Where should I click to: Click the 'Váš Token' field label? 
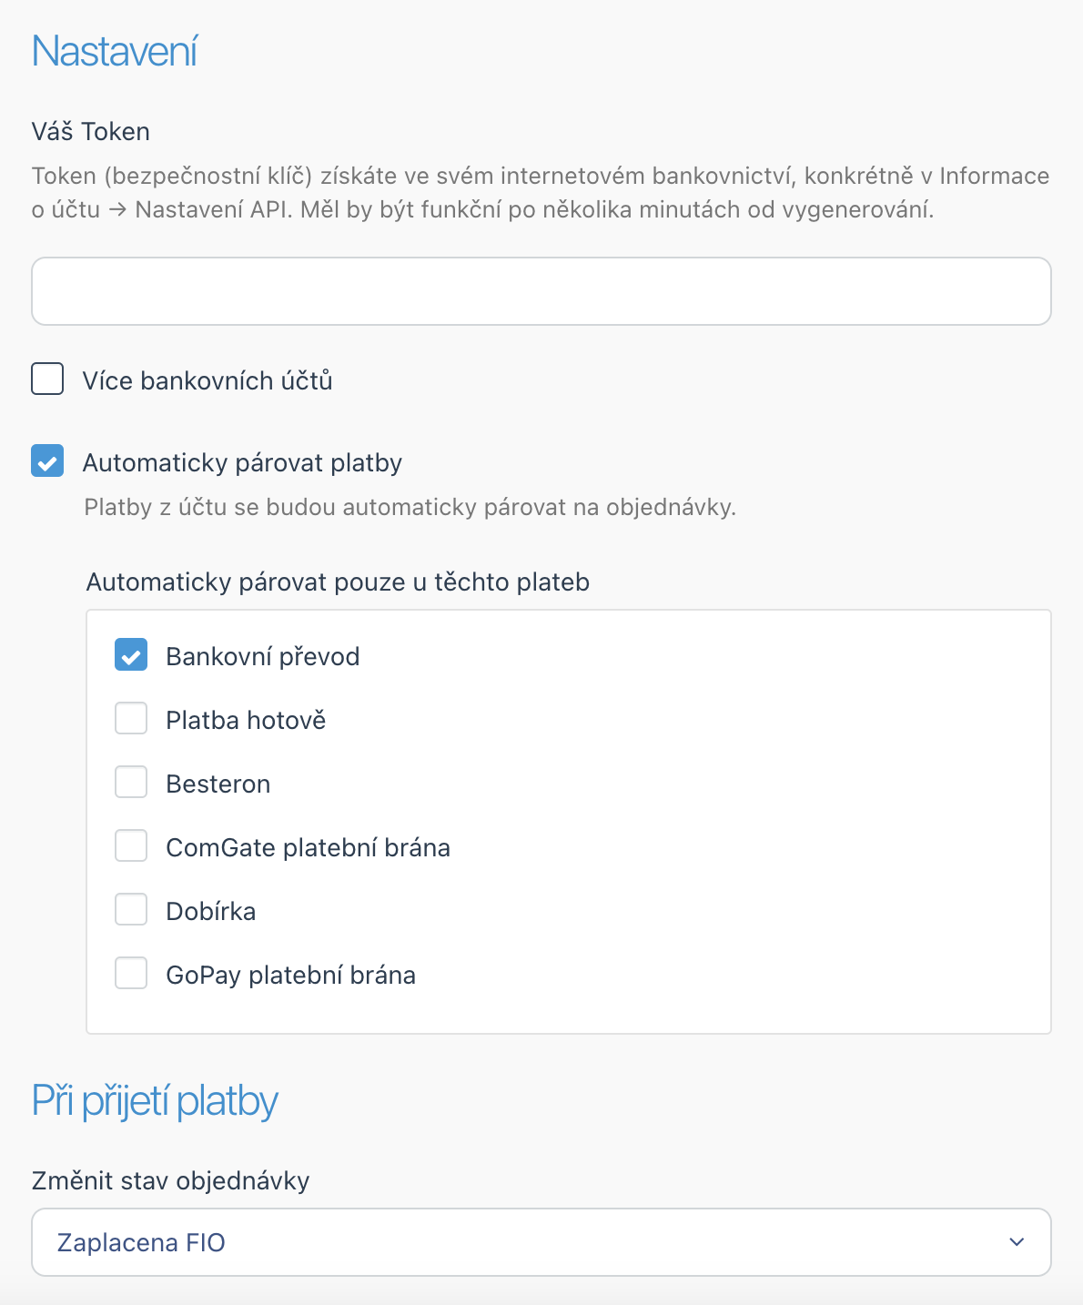[90, 132]
